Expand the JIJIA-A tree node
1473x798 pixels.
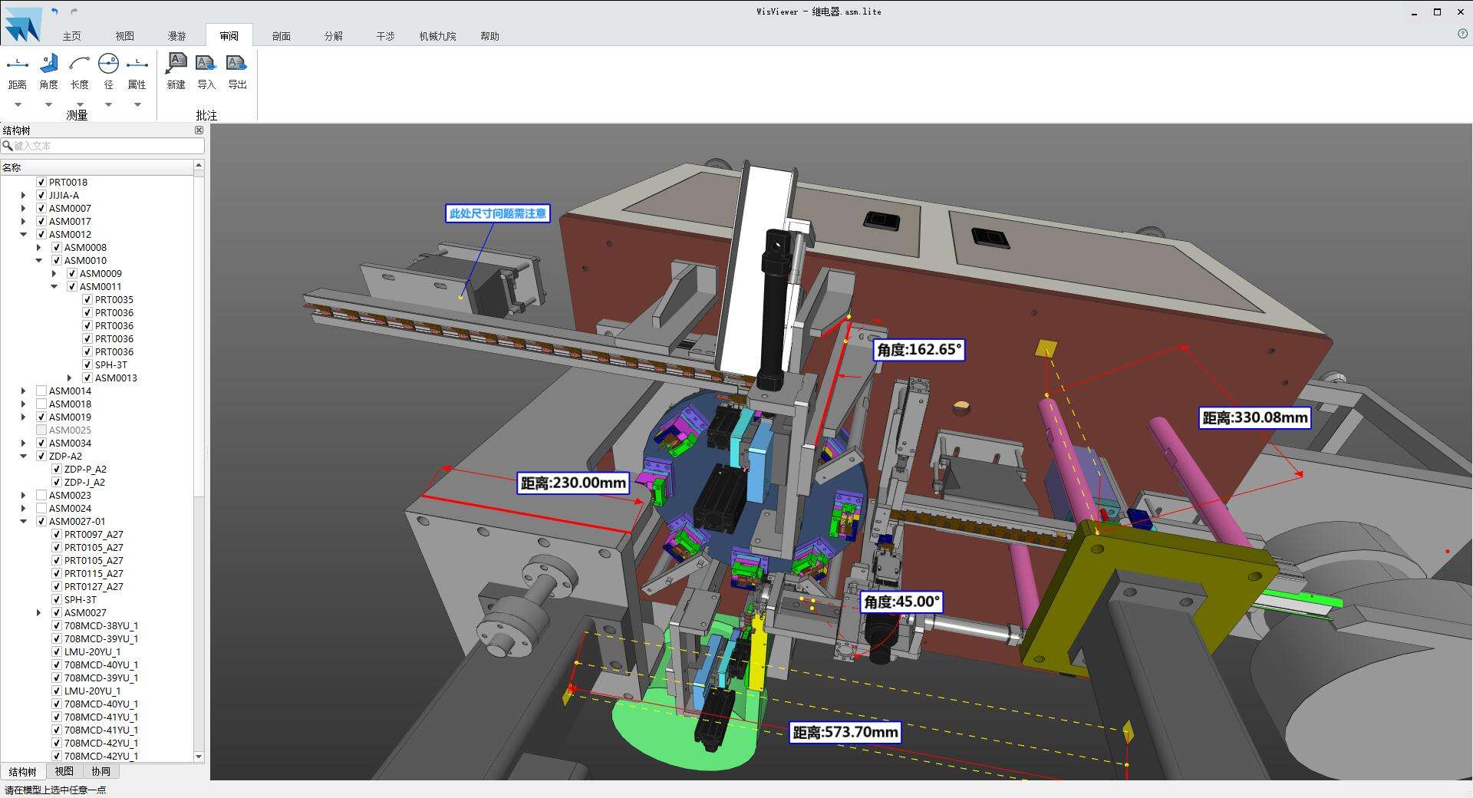(x=23, y=196)
